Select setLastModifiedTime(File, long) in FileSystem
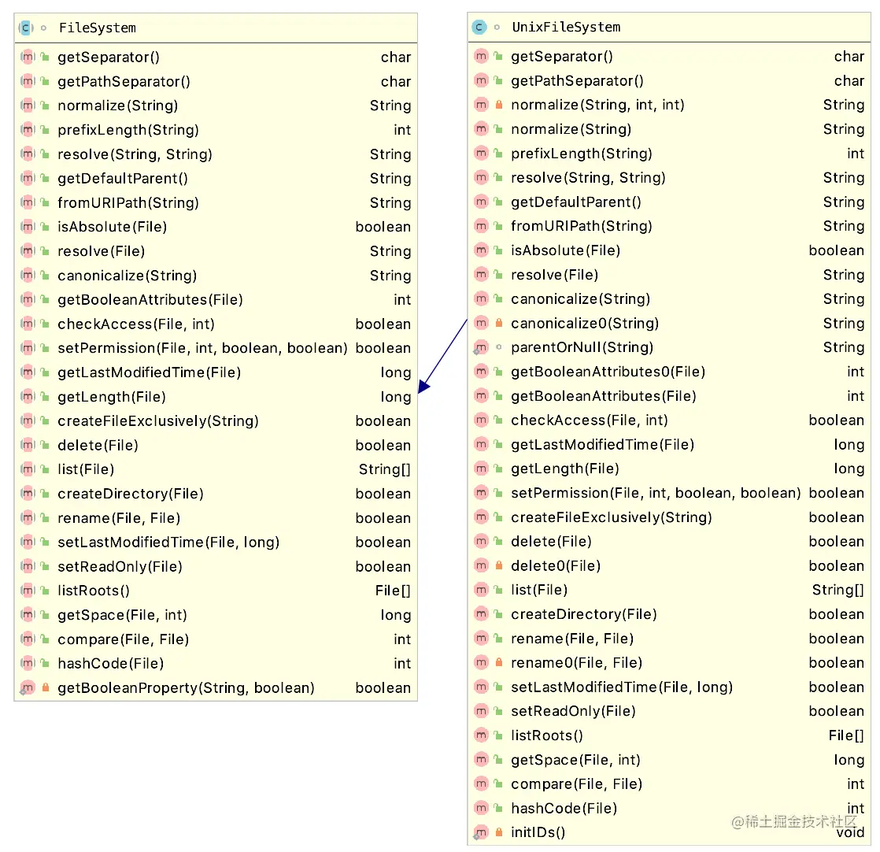 pos(169,543)
